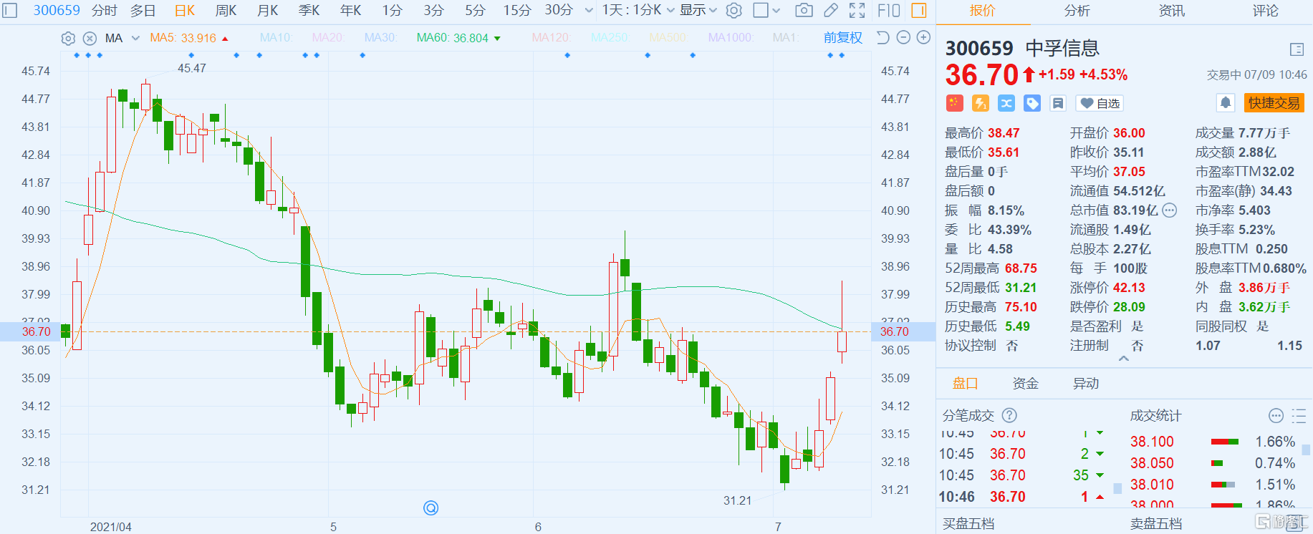Toggle MA500 moving average line
This screenshot has height=534, width=1313.
coord(667,38)
